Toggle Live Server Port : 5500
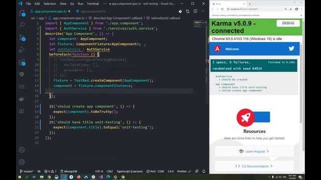The image size is (321, 180). (155, 171)
